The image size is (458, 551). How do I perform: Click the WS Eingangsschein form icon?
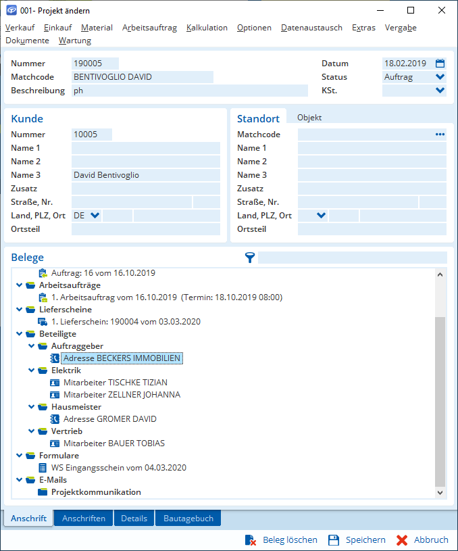tap(43, 468)
